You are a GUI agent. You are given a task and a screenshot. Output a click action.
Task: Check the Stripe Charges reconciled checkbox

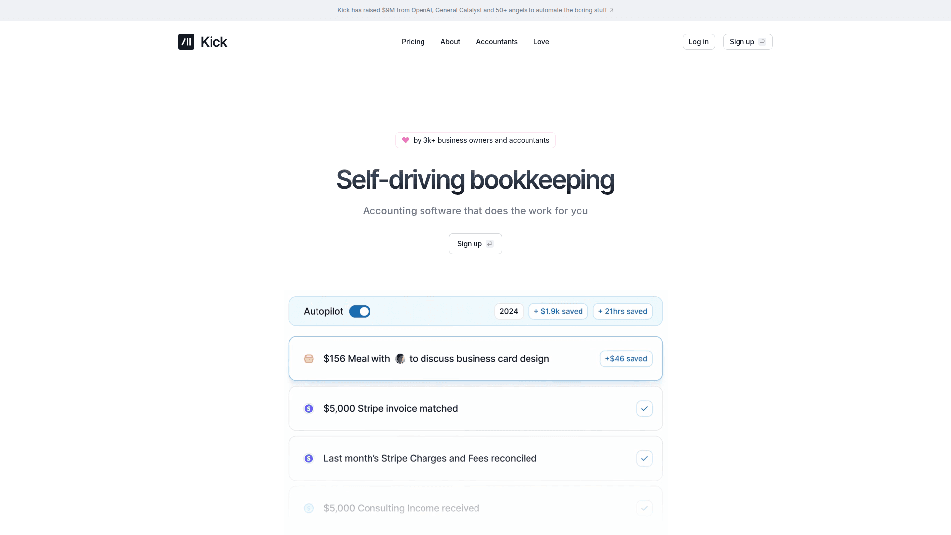pos(644,459)
